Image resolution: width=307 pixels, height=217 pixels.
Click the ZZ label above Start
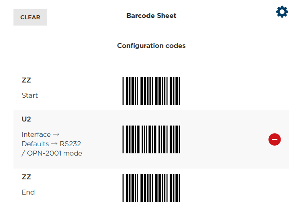coord(26,80)
